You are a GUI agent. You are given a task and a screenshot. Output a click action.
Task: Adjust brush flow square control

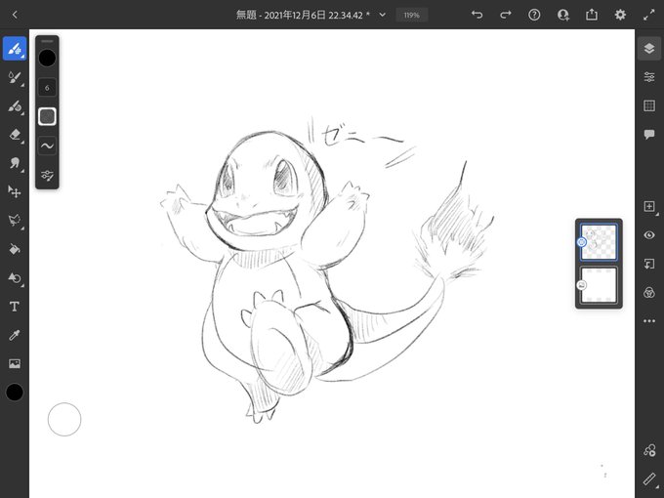point(47,116)
